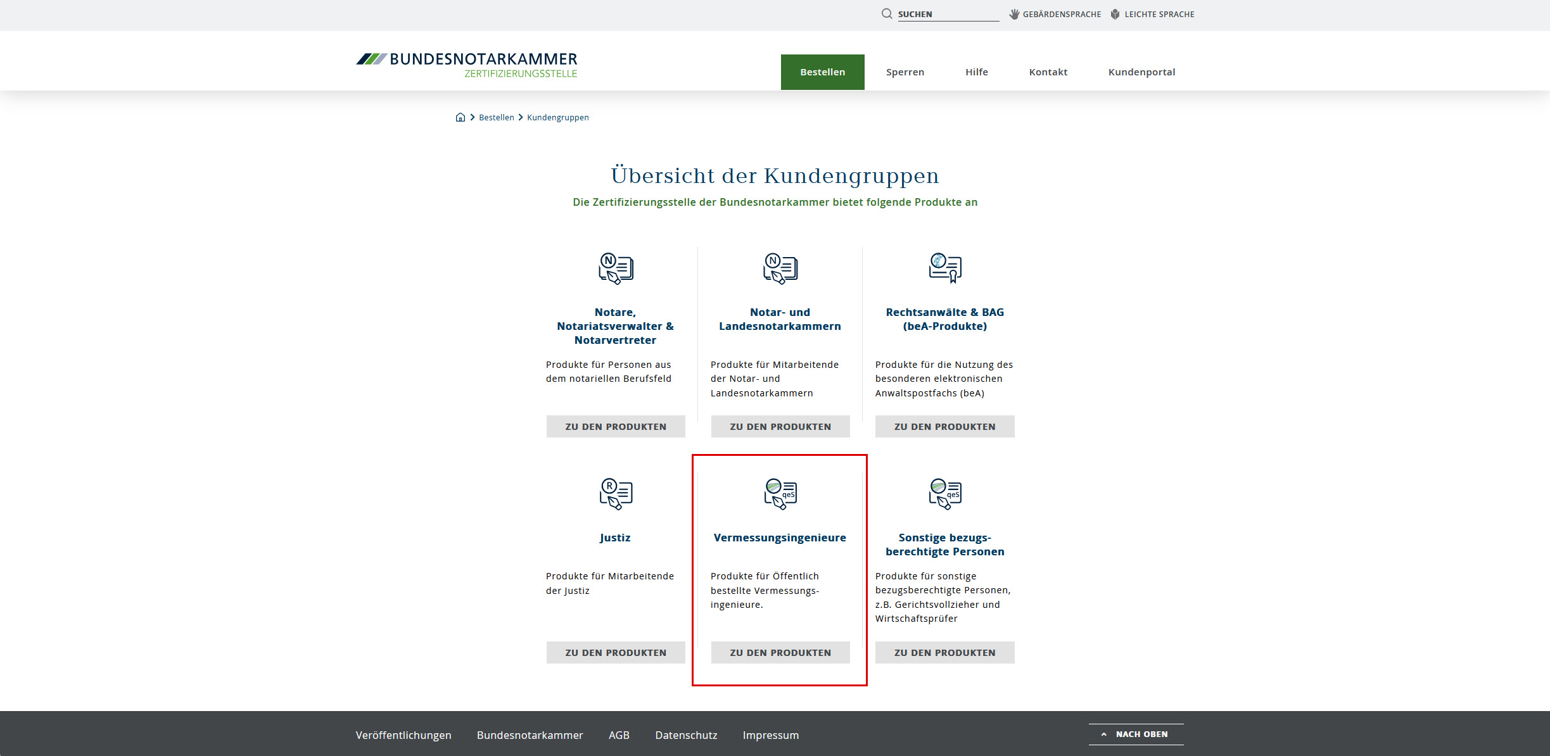The height and width of the screenshot is (756, 1550).
Task: Click the Gebärdensprache link text
Action: (1062, 14)
